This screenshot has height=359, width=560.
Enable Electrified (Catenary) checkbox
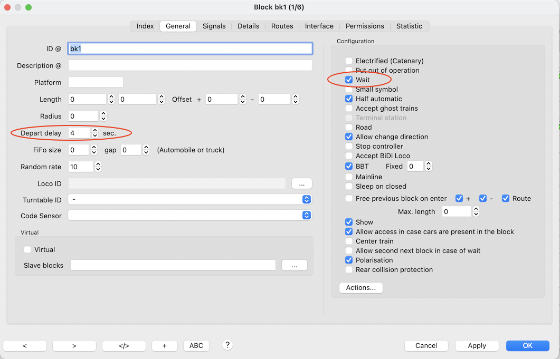point(349,61)
